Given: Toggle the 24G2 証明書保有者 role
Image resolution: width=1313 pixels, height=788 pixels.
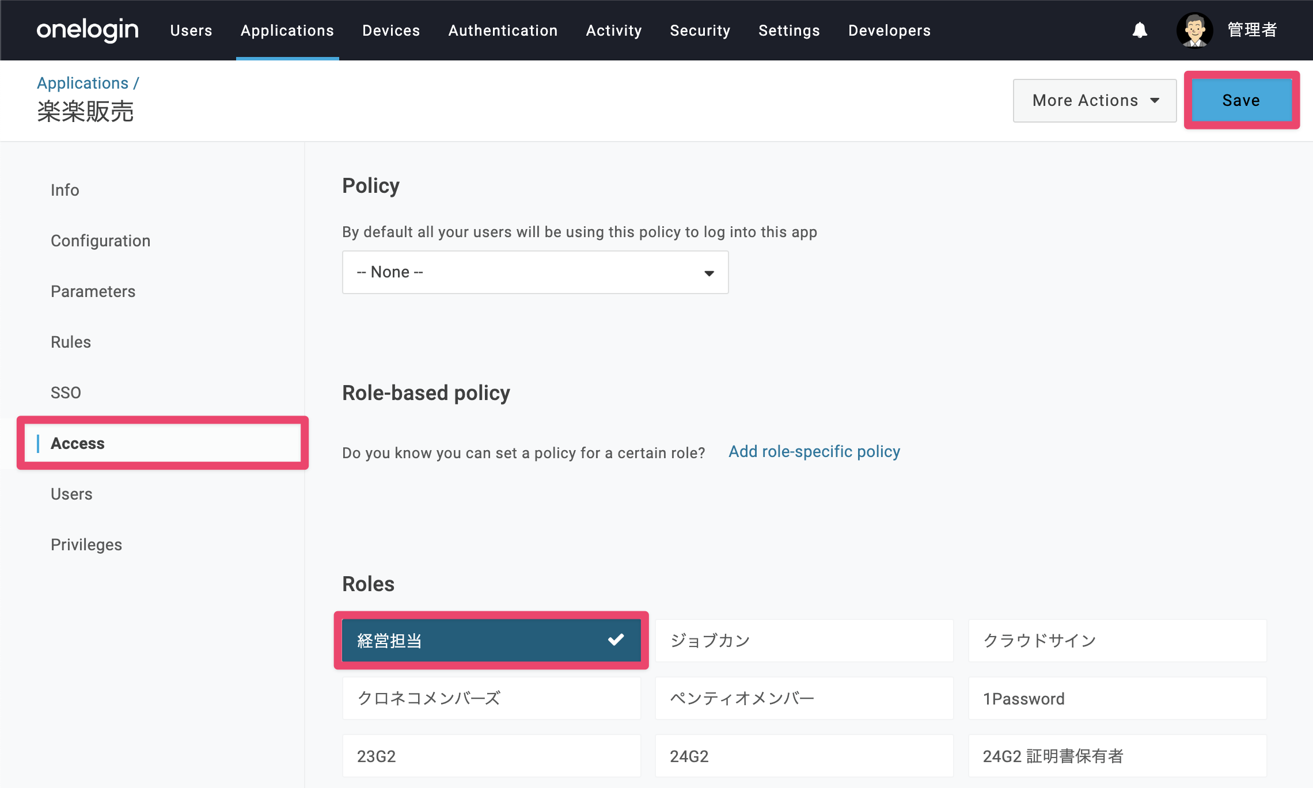Looking at the screenshot, I should pos(1118,756).
